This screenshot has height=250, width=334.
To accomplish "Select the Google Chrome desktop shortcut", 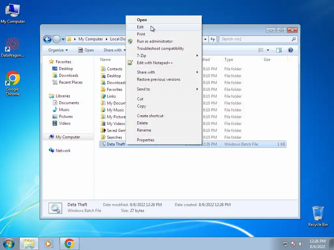I will (13, 83).
